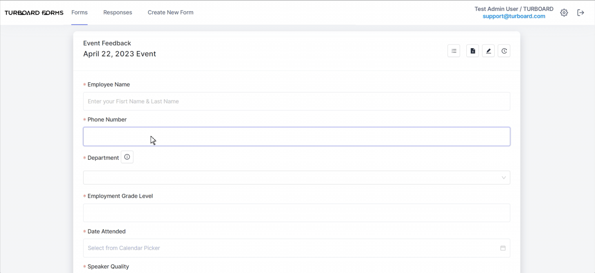Image resolution: width=595 pixels, height=273 pixels.
Task: Open the Date Attended calendar picker field
Action: (297, 248)
